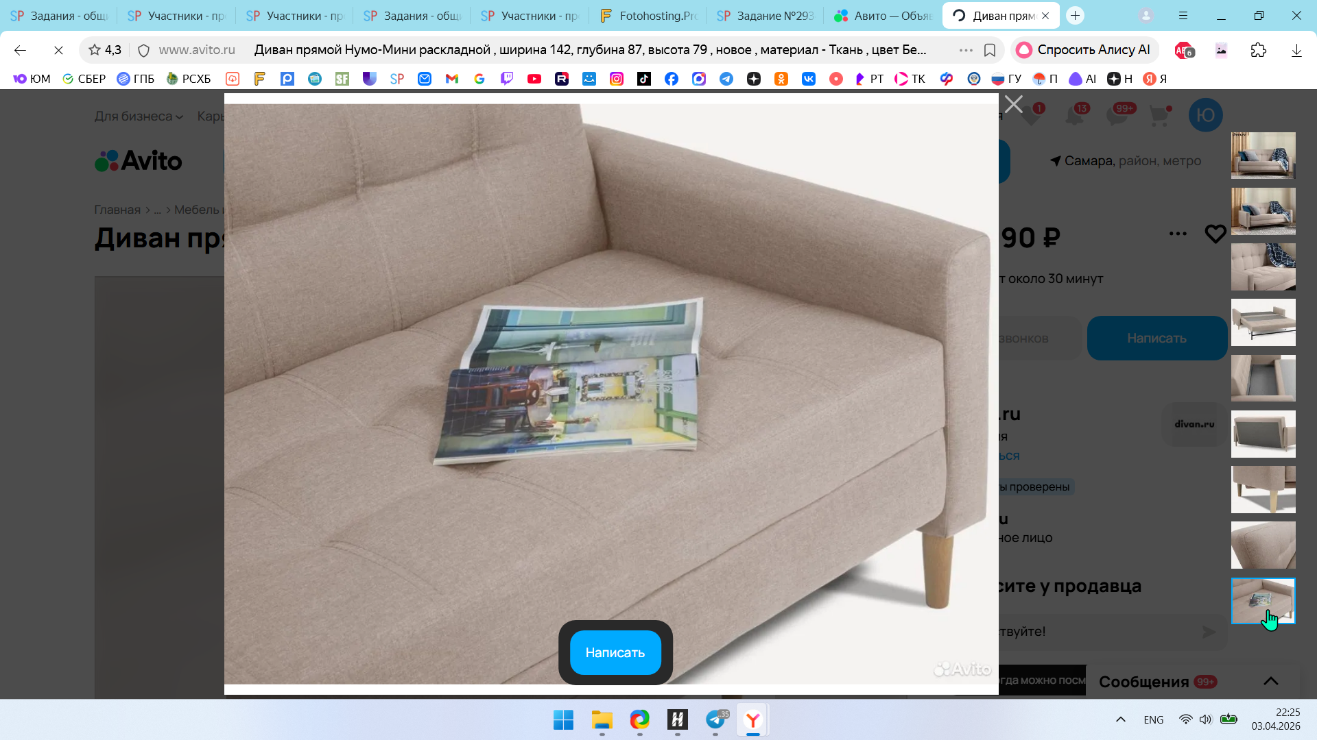Add listing to favorites with heart icon
The width and height of the screenshot is (1317, 740).
click(x=1215, y=234)
